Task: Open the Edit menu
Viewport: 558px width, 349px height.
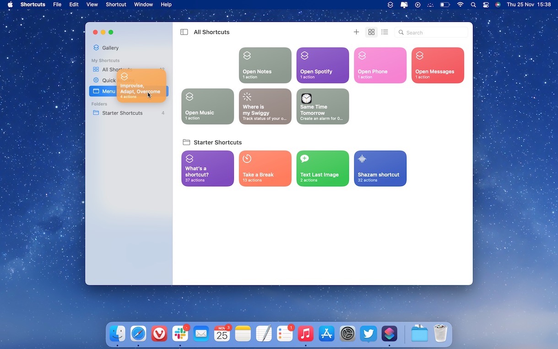Action: coord(74,5)
